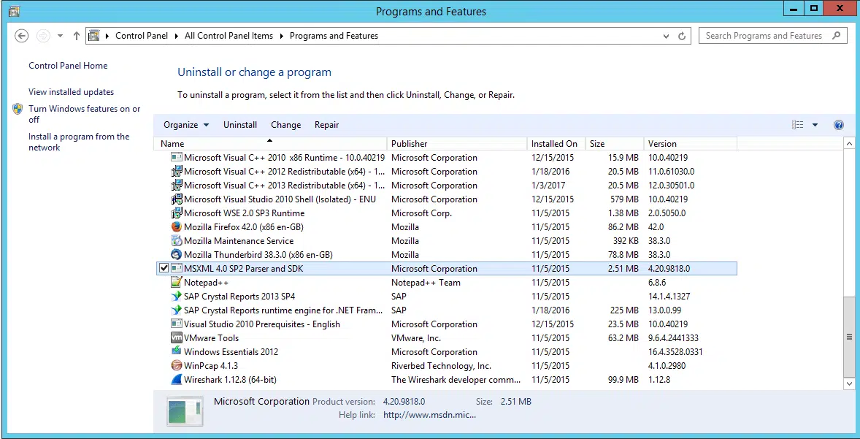860x439 pixels.
Task: Click the Microsoft WSE 2.0 SP3 Runtime icon
Action: click(176, 213)
